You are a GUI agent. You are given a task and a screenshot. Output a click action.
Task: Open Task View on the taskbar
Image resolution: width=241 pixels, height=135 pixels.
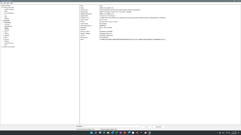click(x=100, y=133)
